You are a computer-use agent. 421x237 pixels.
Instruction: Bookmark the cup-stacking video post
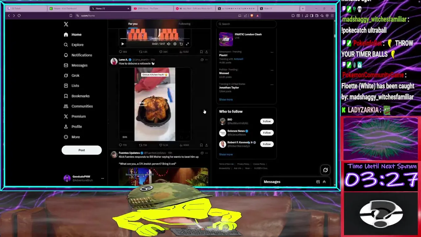(201, 52)
